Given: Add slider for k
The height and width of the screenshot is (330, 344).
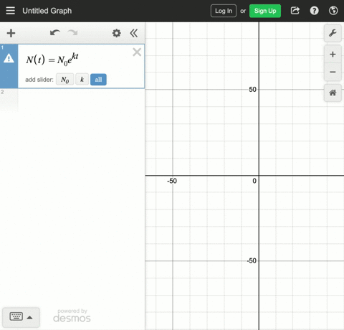Looking at the screenshot, I should click(x=82, y=80).
